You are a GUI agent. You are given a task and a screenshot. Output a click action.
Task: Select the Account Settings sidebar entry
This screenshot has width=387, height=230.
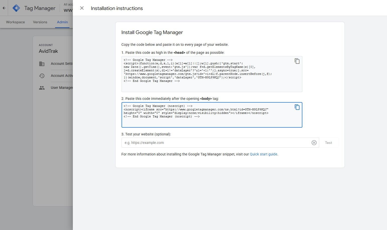[x=61, y=64]
